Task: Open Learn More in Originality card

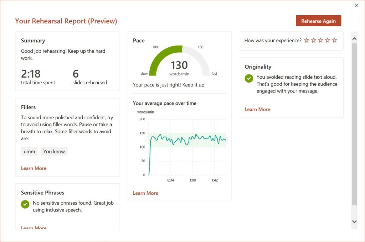Action: (257, 110)
